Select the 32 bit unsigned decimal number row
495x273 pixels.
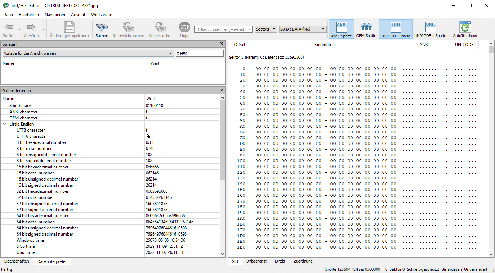110,204
